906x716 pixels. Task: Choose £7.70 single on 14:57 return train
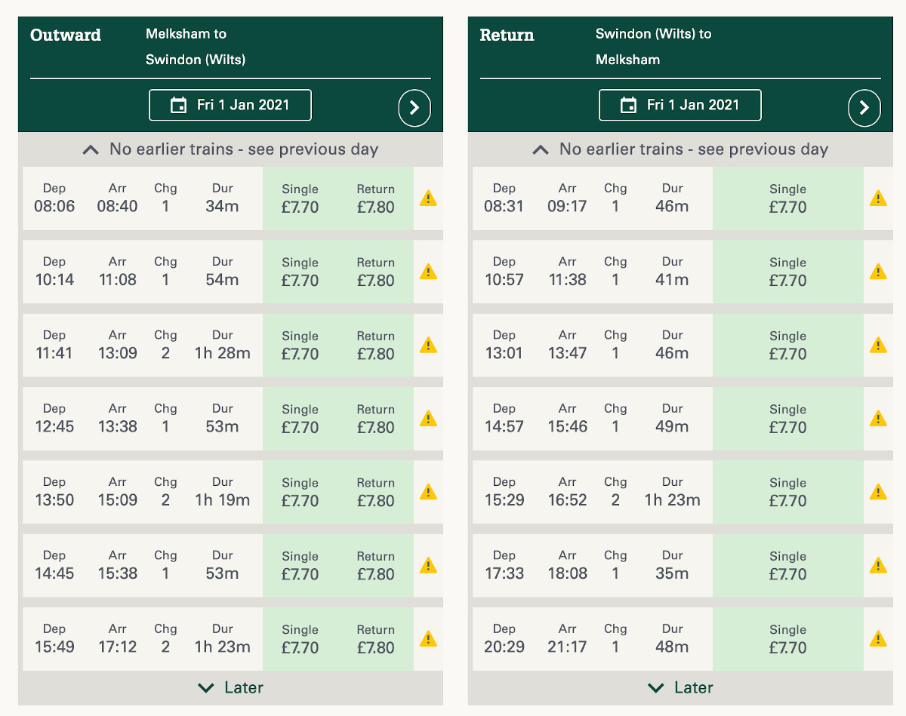click(x=787, y=419)
